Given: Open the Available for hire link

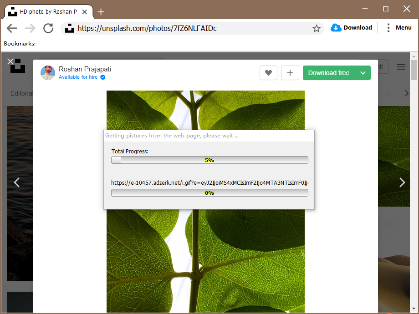Looking at the screenshot, I should click(x=78, y=77).
